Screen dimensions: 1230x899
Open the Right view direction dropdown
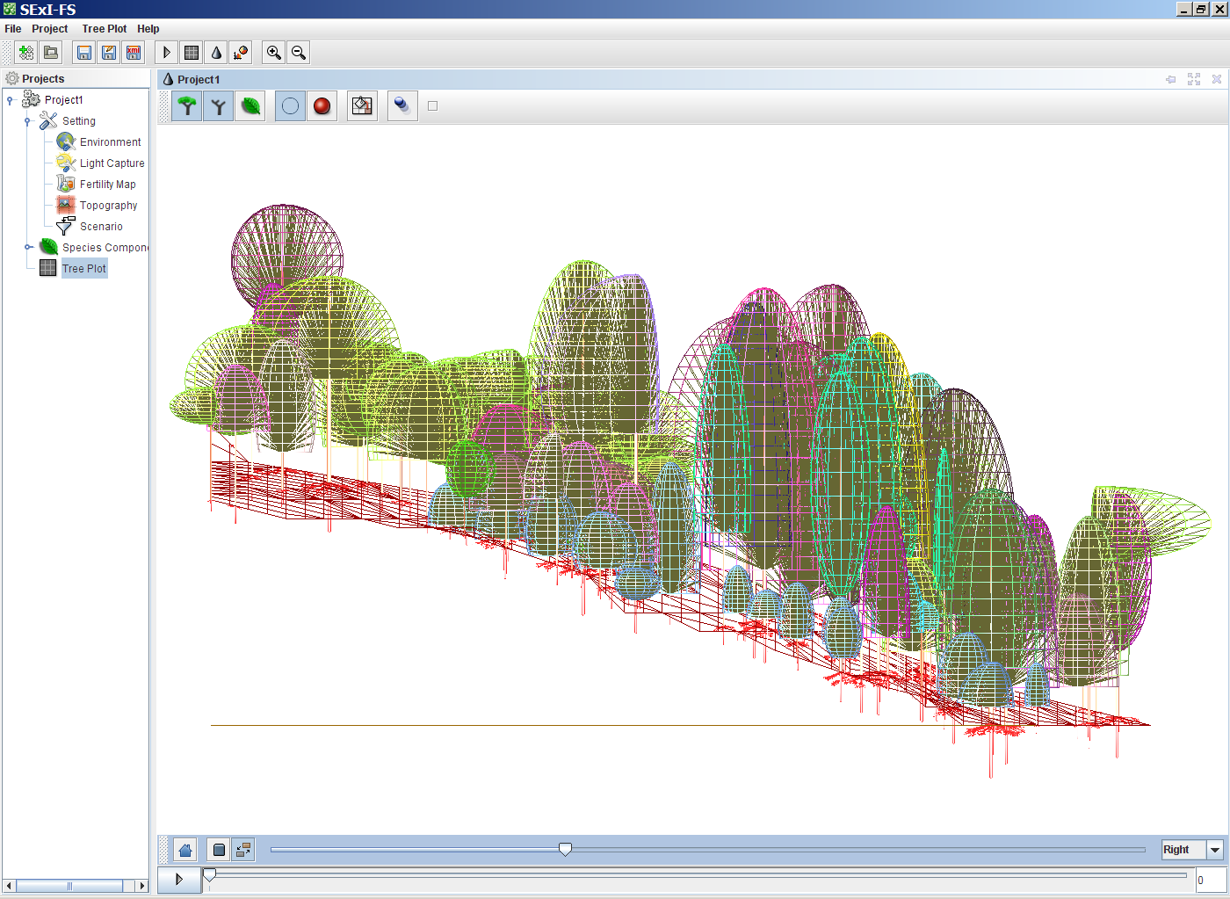click(x=1215, y=850)
